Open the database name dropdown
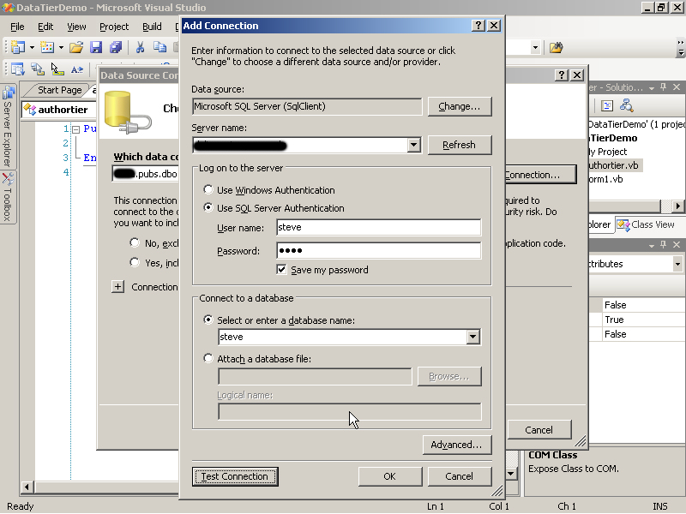The width and height of the screenshot is (686, 514). (473, 337)
